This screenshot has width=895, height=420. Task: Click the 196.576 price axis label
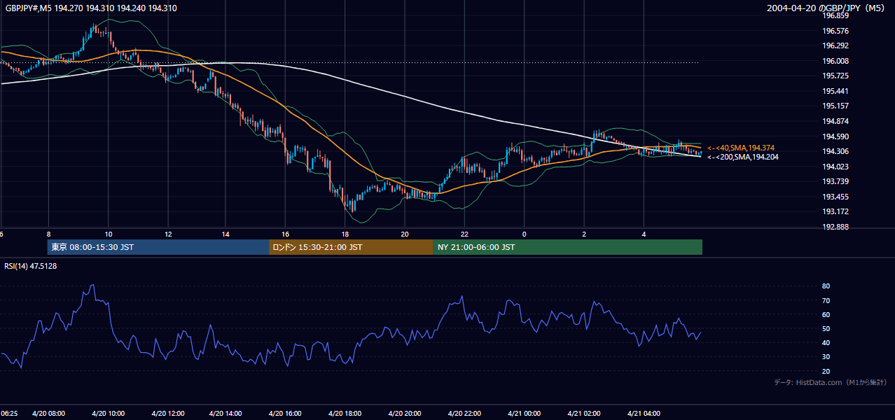pyautogui.click(x=836, y=31)
